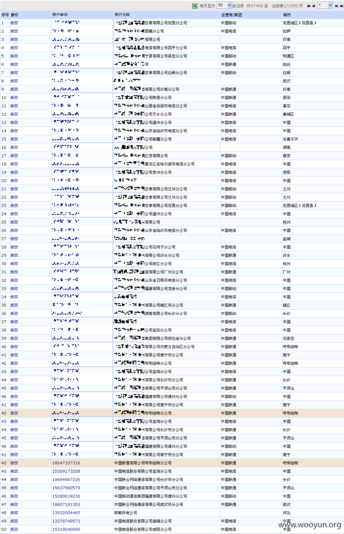Click 修改 in row 10 (西安)

point(14,98)
